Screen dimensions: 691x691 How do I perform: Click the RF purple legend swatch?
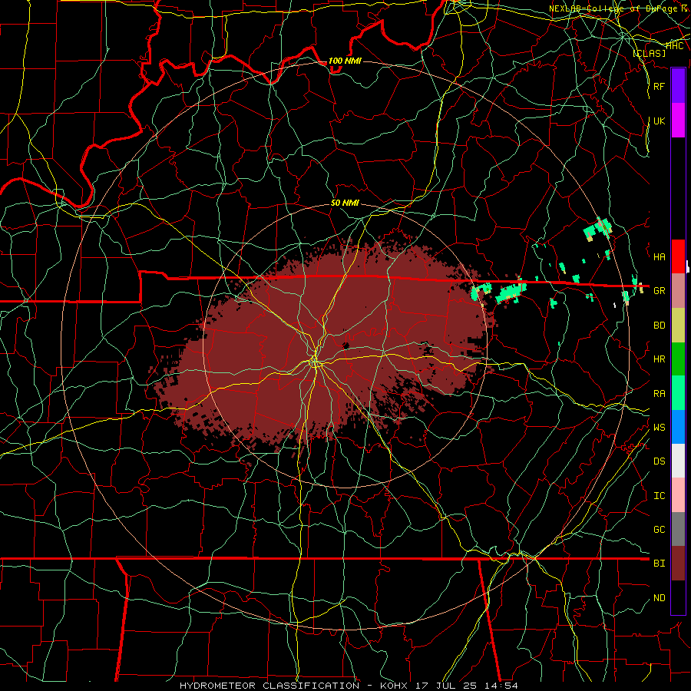678,86
